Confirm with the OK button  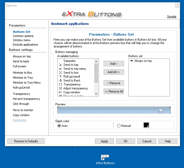[x=126, y=141]
